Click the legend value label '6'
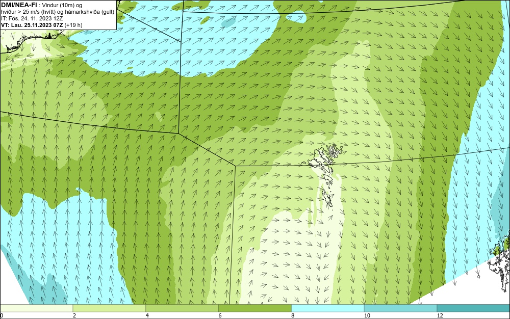The image size is (510, 319). coord(220,315)
